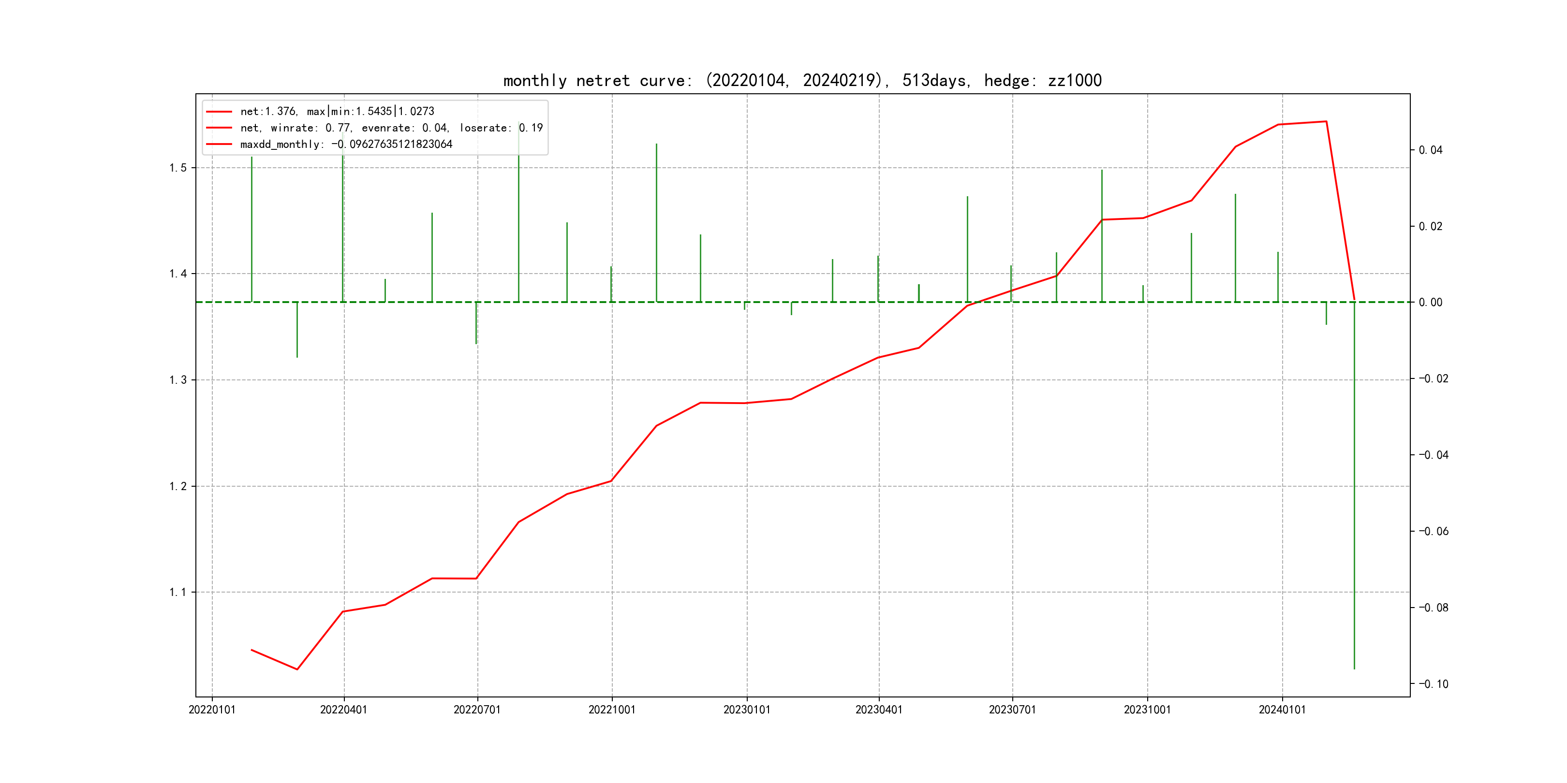The width and height of the screenshot is (1567, 783).
Task: Click the red curve's highest peak point
Action: coord(1326,122)
